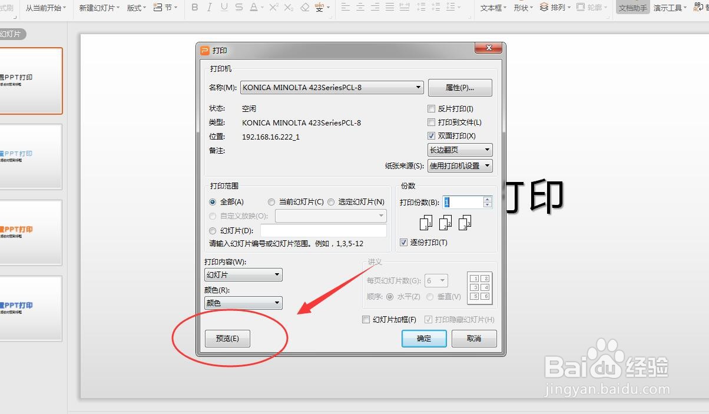Click the 文档助手 toolbar item

click(633, 8)
